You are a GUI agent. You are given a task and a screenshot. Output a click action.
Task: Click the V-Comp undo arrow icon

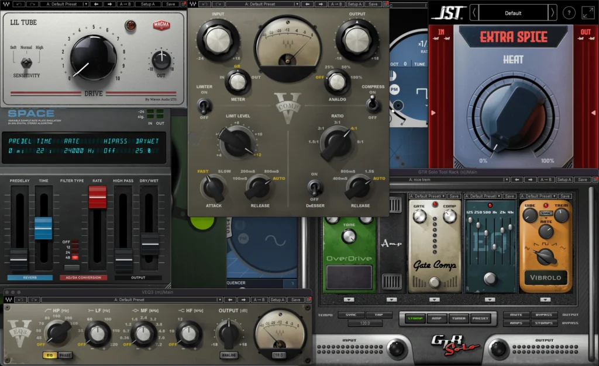(204, 4)
